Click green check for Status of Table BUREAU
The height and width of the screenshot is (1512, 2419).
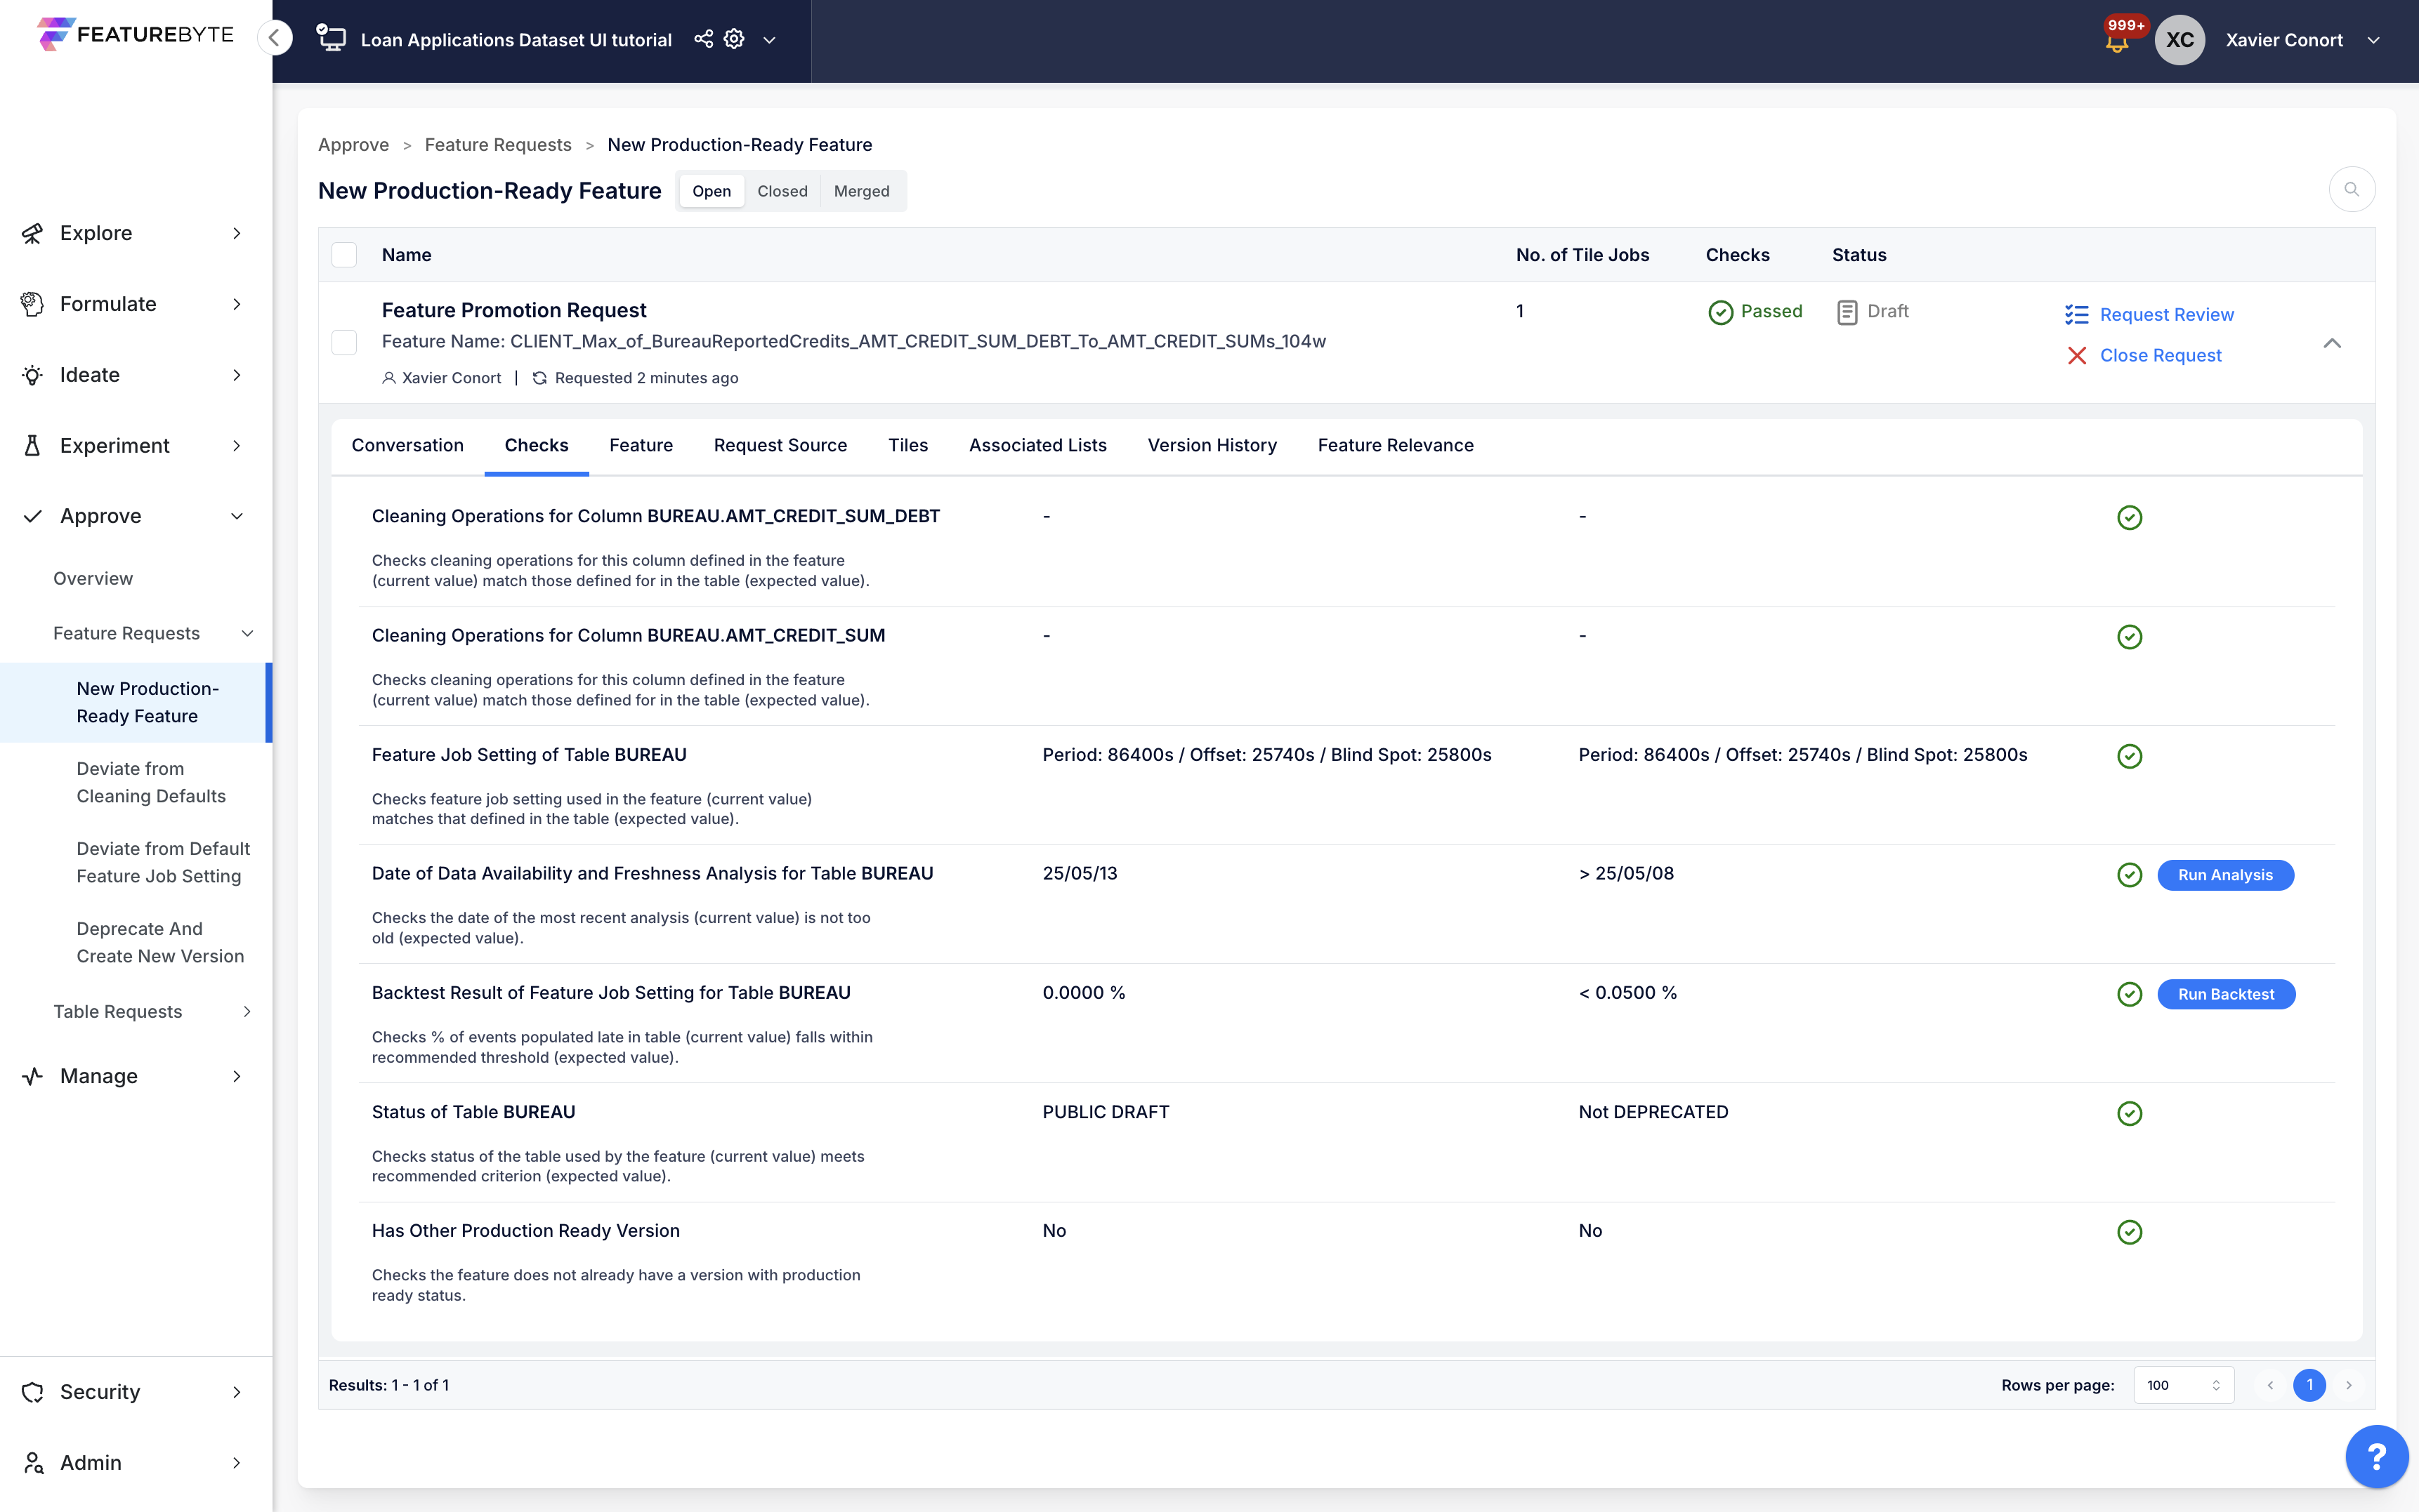[x=2130, y=1113]
